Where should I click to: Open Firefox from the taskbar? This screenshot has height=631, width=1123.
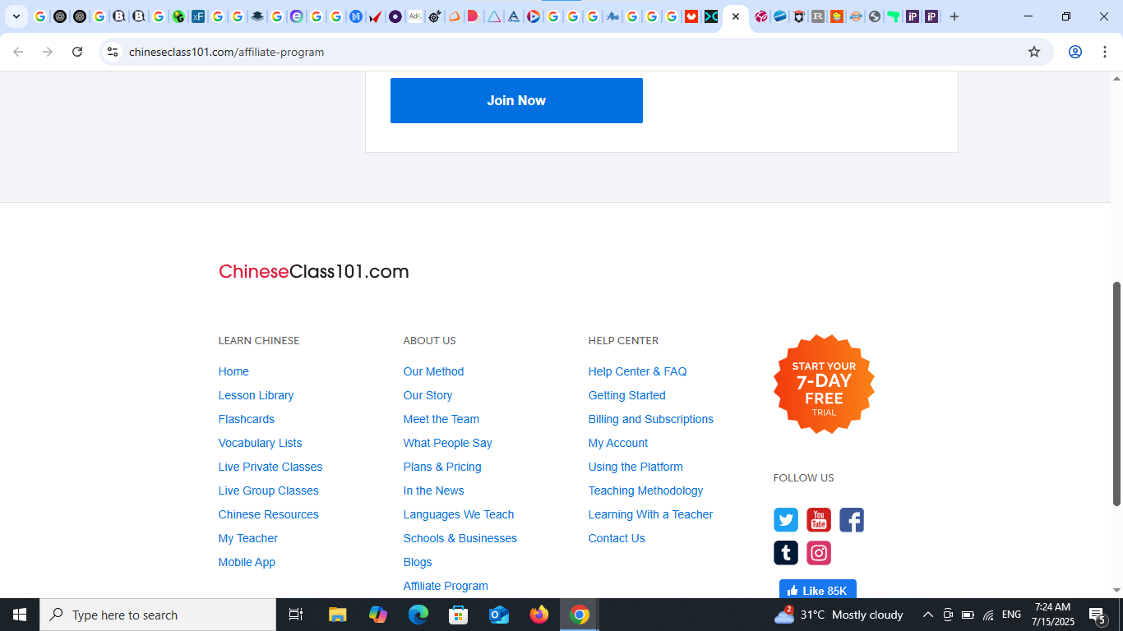[539, 615]
